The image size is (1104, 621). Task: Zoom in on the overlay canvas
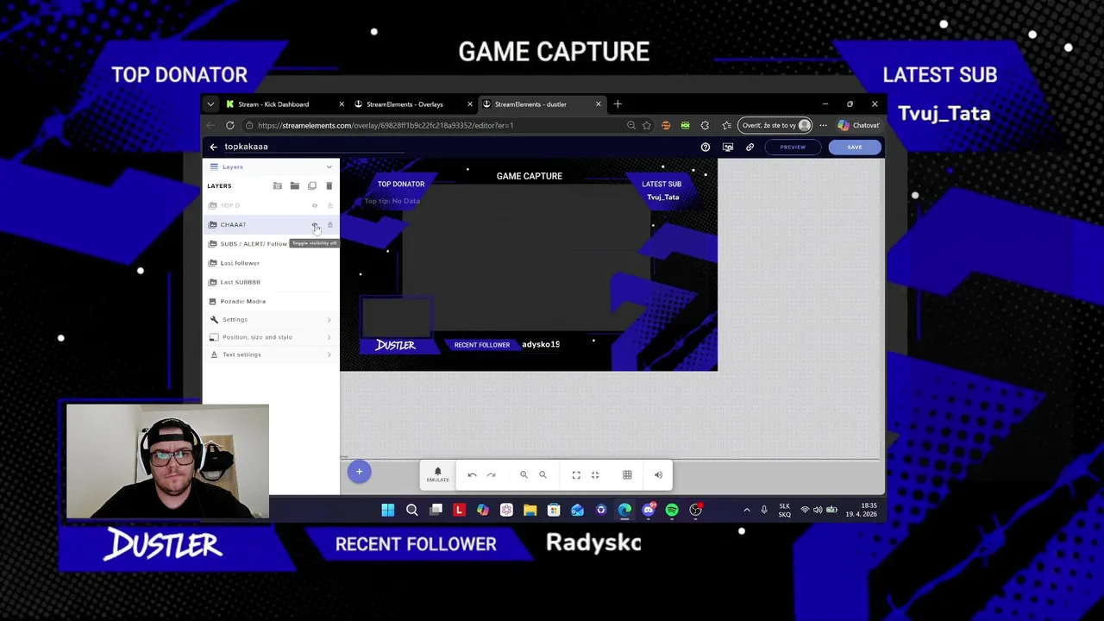coord(524,475)
